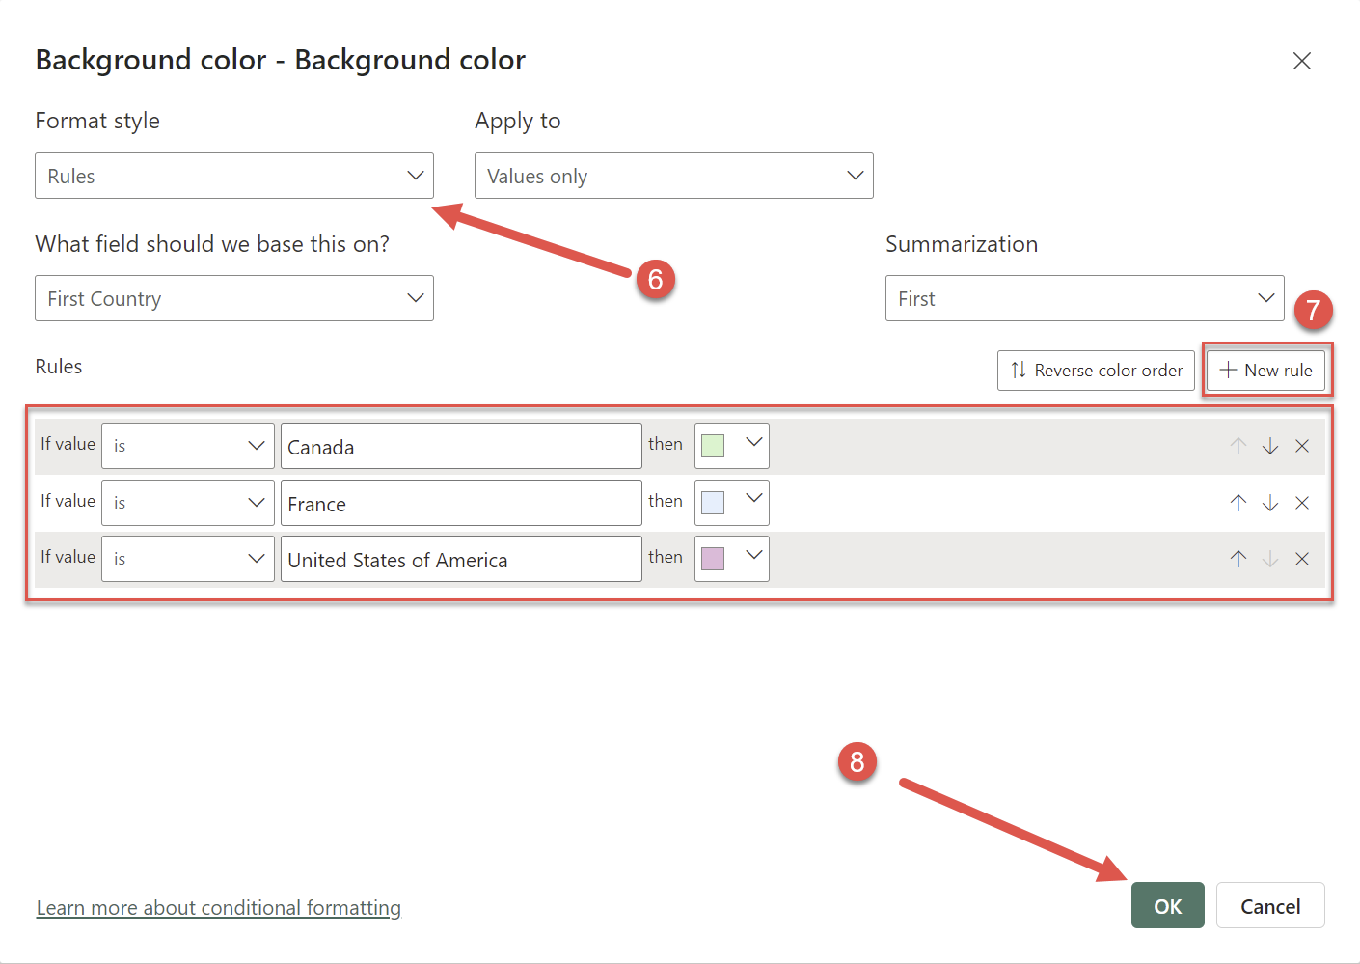Image resolution: width=1360 pixels, height=964 pixels.
Task: Move the United States rule up
Action: [1238, 559]
